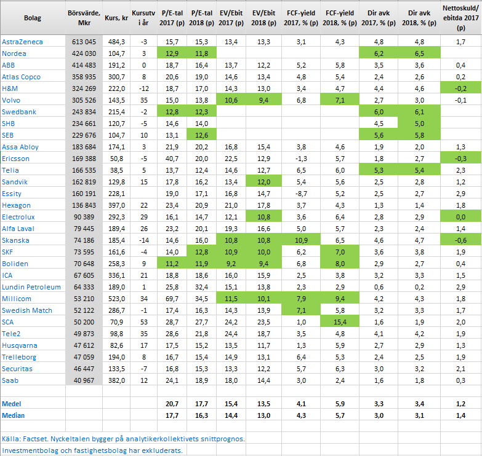The width and height of the screenshot is (482, 456).
Task: Click the Dir avk 2018, % (p) header
Action: pyautogui.click(x=419, y=18)
